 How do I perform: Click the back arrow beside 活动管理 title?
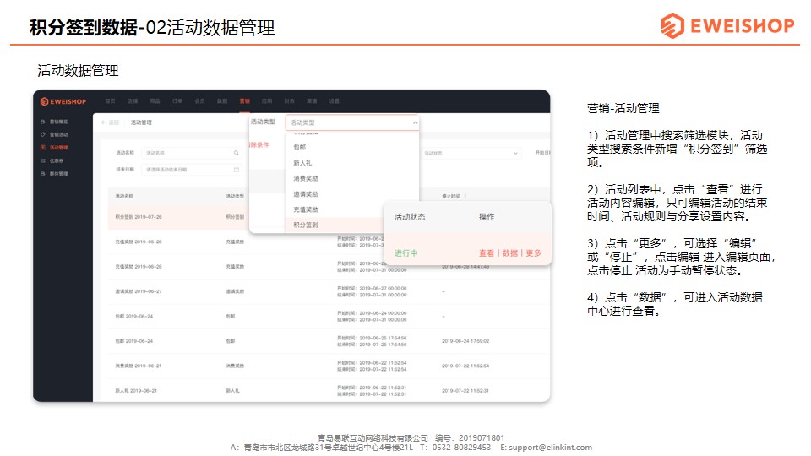pos(103,122)
